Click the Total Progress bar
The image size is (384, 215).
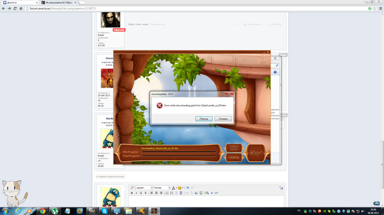(179, 156)
